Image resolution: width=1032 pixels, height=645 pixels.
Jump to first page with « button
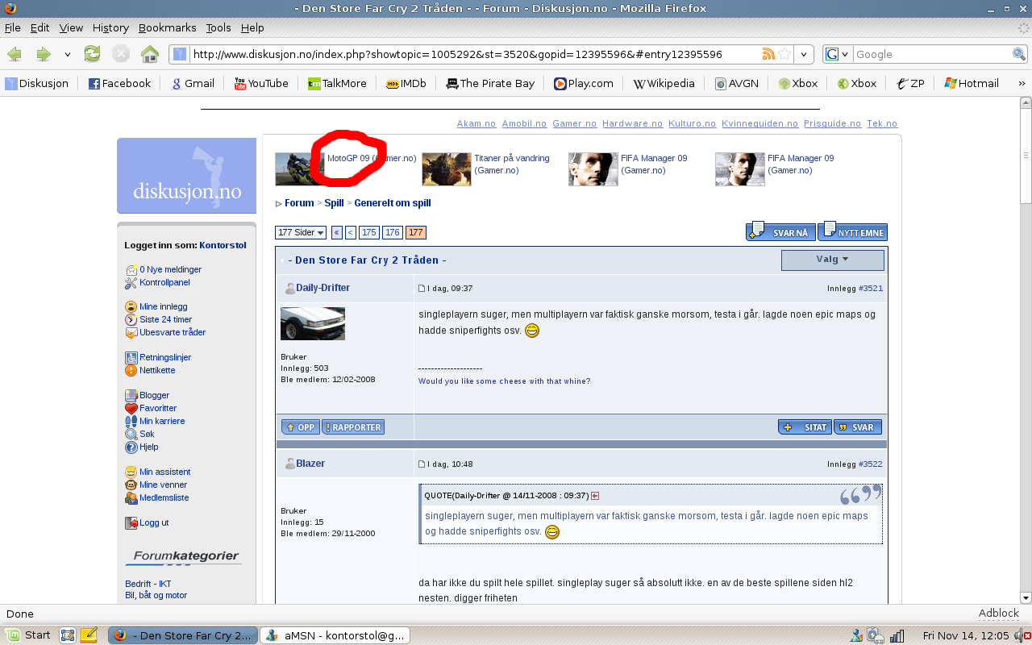[337, 232]
